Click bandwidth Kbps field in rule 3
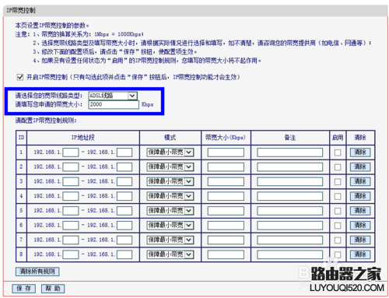 click(x=226, y=181)
